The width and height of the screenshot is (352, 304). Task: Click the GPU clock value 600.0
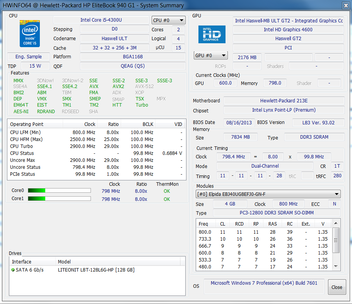tap(226, 83)
